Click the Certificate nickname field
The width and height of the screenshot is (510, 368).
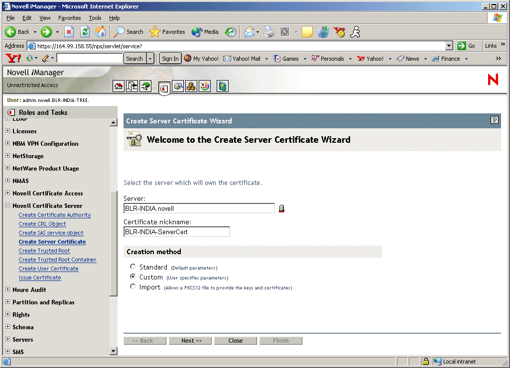177,232
